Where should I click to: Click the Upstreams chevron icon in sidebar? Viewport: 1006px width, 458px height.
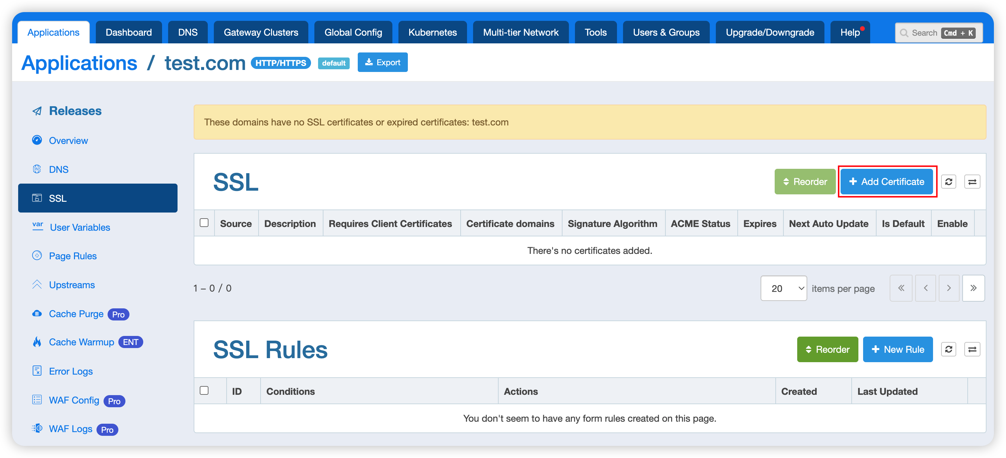tap(37, 284)
